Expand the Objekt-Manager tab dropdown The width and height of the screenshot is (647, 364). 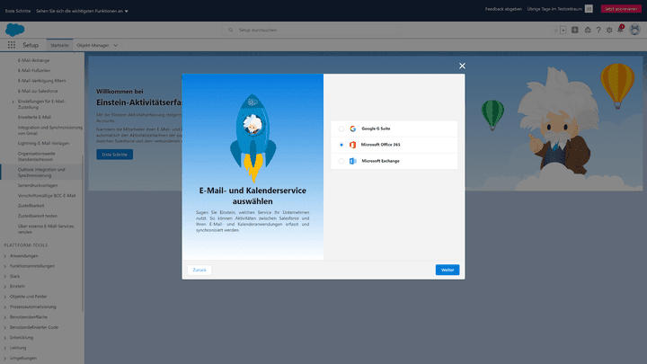[116, 44]
